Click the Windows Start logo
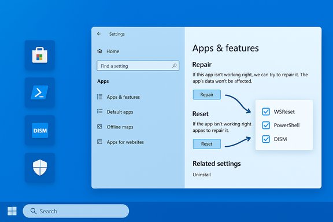This screenshot has height=222, width=333. tap(12, 211)
